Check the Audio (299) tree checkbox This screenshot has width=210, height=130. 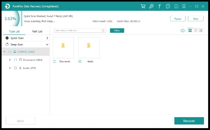coord(15,68)
